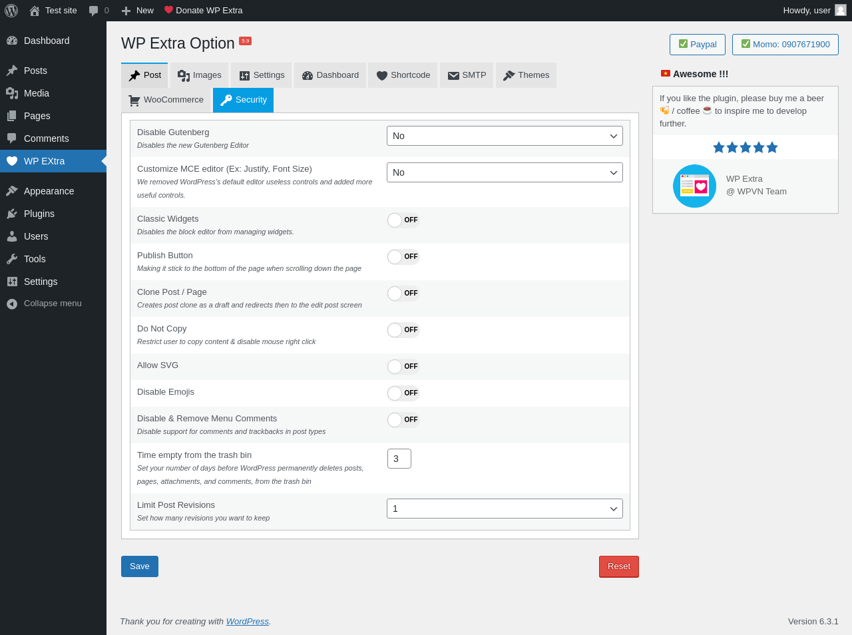The height and width of the screenshot is (635, 852).
Task: Open the comments bubble icon in admin bar
Action: 94,11
